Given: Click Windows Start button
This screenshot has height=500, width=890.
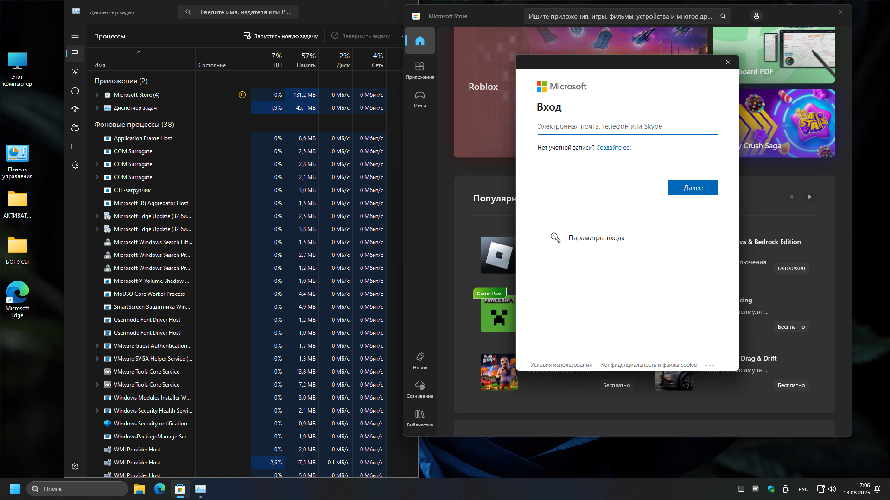Looking at the screenshot, I should pyautogui.click(x=15, y=489).
